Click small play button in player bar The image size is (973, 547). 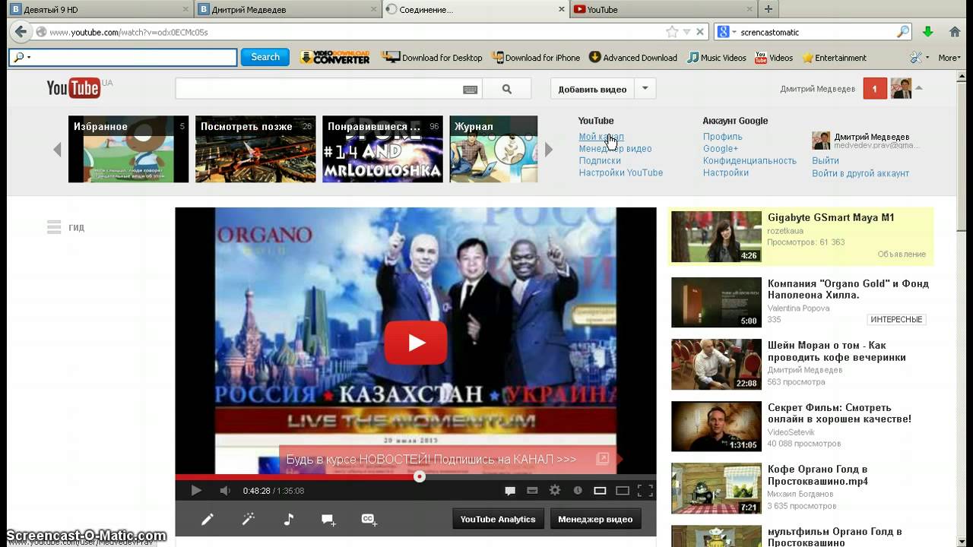click(195, 491)
